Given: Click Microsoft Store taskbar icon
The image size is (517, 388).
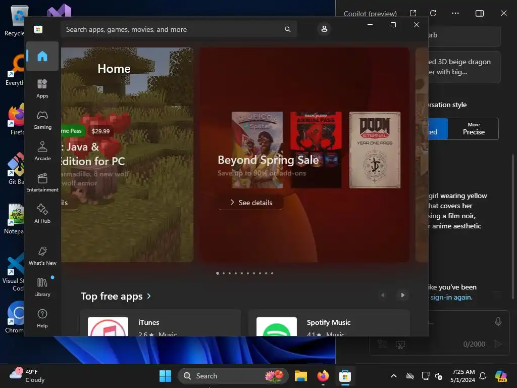Looking at the screenshot, I should [345, 376].
